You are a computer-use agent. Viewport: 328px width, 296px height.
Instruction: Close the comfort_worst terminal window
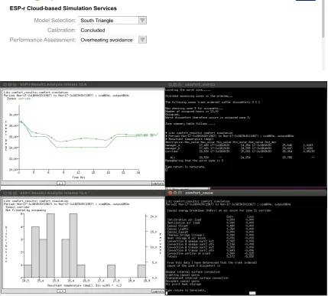170,84
